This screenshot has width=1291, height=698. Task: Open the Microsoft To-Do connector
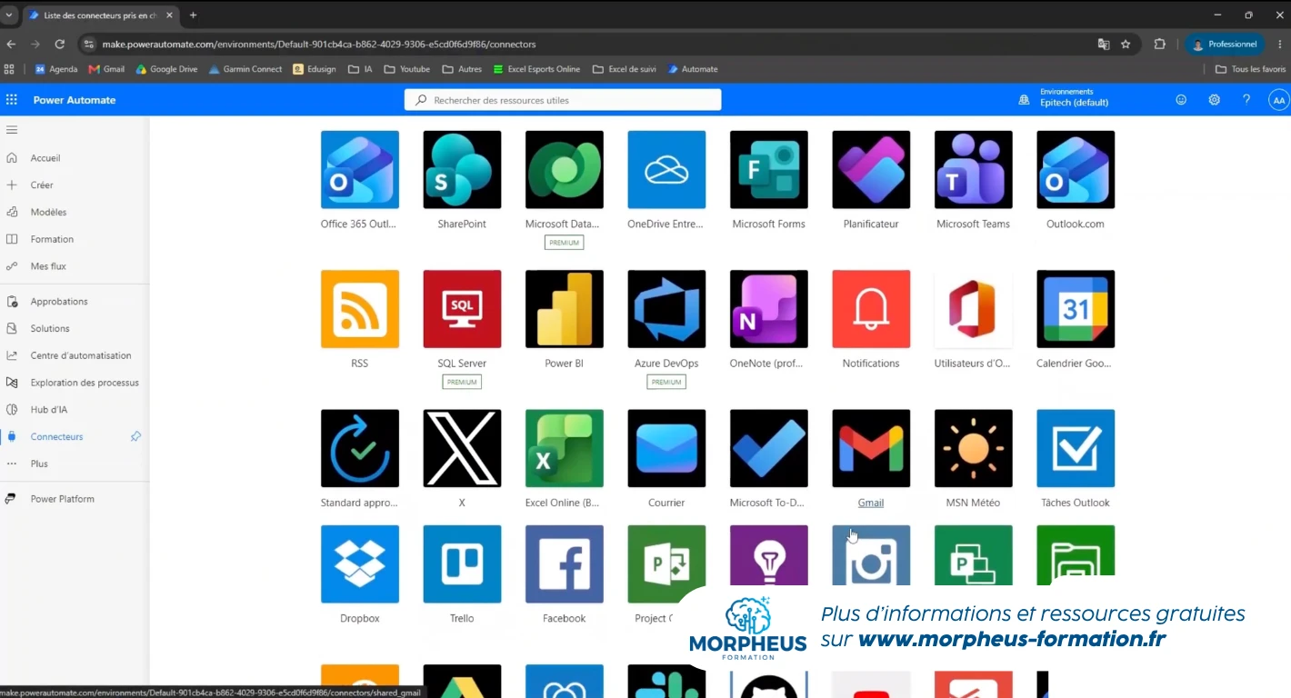[769, 448]
